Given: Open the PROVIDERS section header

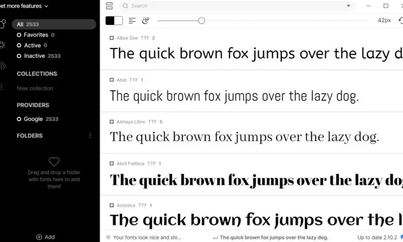Looking at the screenshot, I should tap(33, 105).
